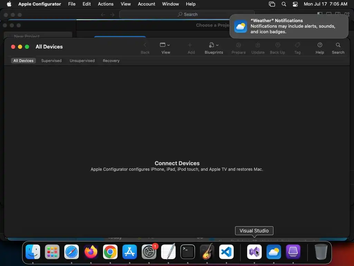Open Trash from the Dock
354x266 pixels.
coord(321,252)
